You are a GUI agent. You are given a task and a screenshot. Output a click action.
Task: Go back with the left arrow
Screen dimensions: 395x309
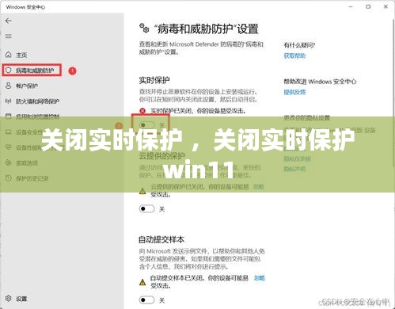coord(9,21)
